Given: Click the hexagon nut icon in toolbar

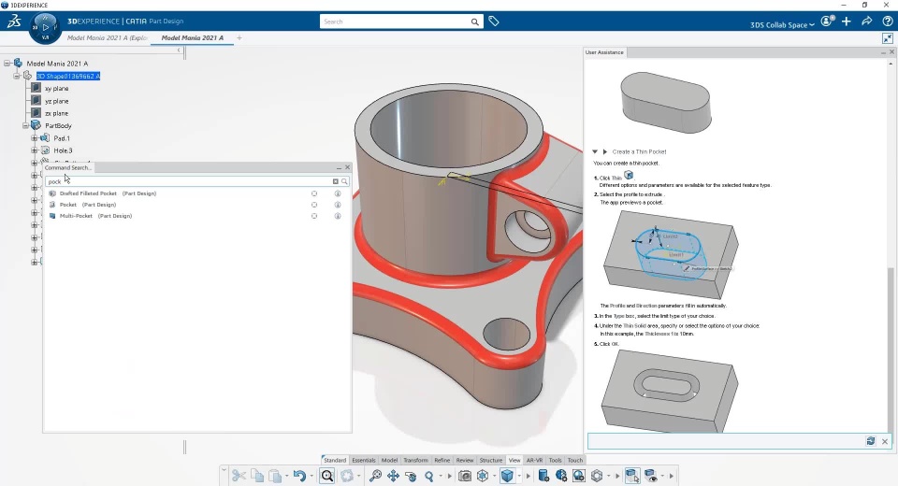Looking at the screenshot, I should tap(597, 476).
